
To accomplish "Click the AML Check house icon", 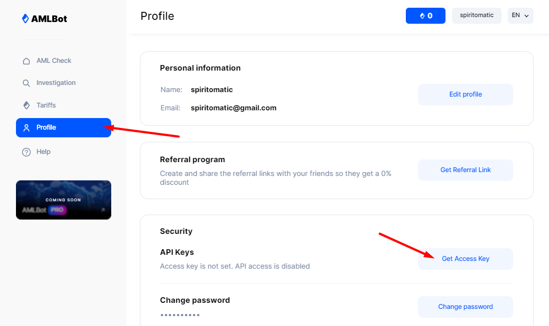I will 26,61.
